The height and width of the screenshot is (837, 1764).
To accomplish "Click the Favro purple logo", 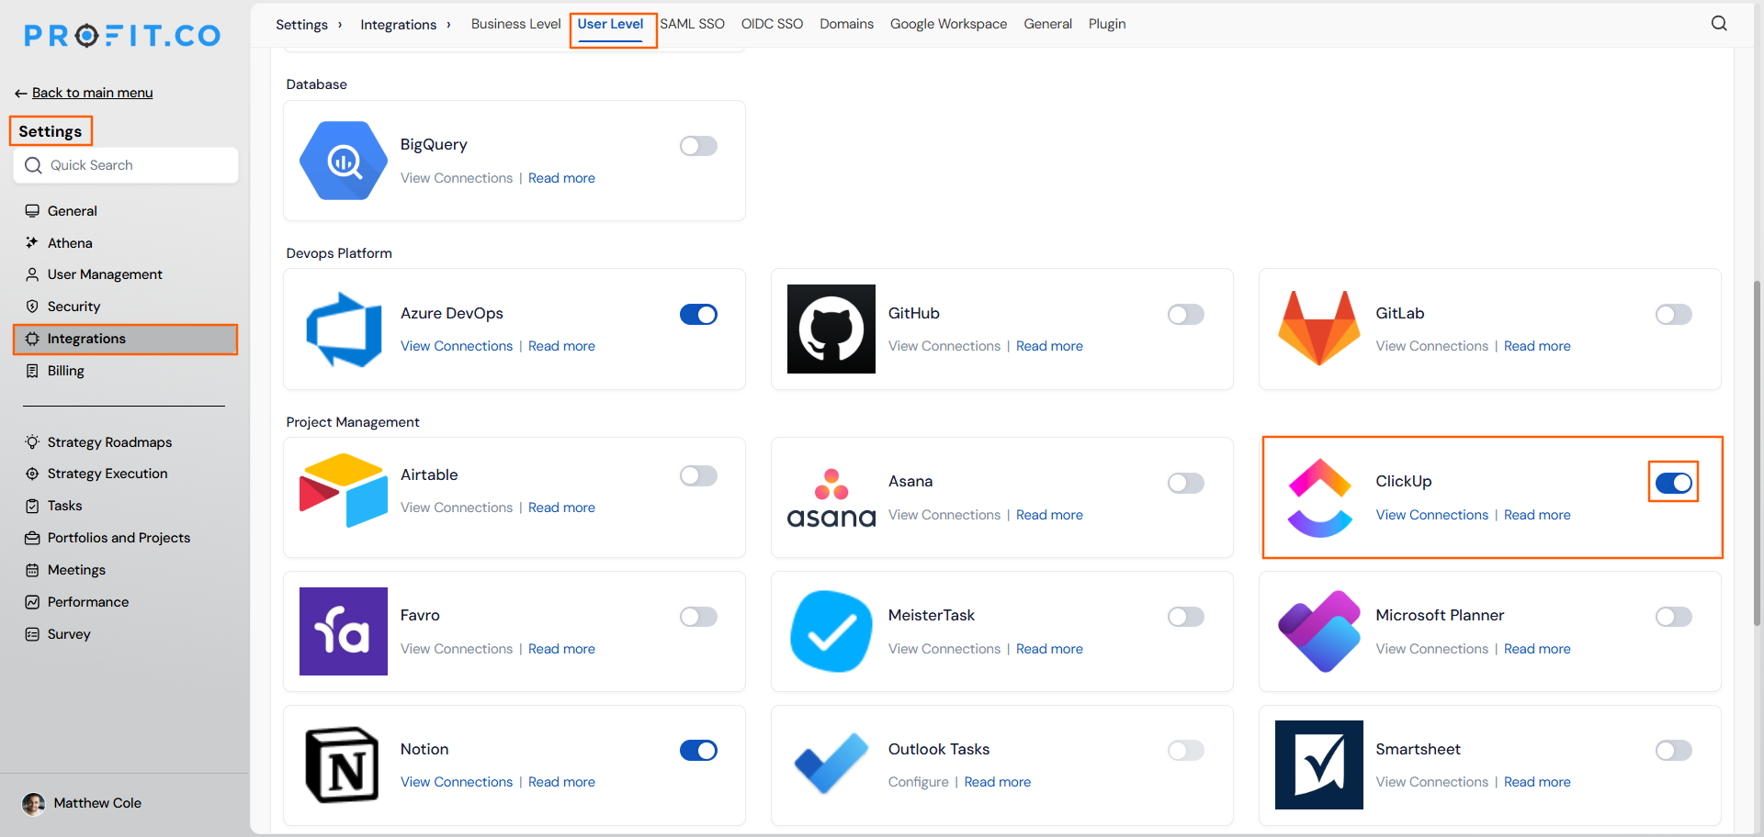I will [344, 631].
